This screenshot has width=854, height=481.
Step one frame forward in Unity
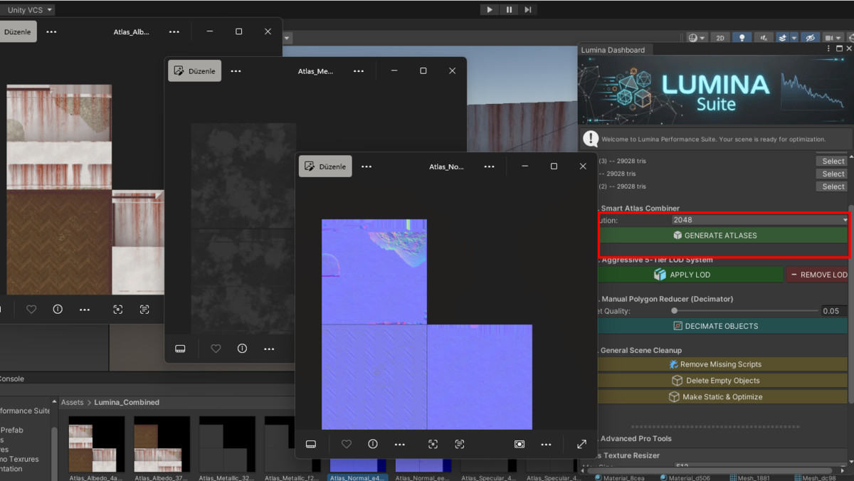tap(527, 9)
